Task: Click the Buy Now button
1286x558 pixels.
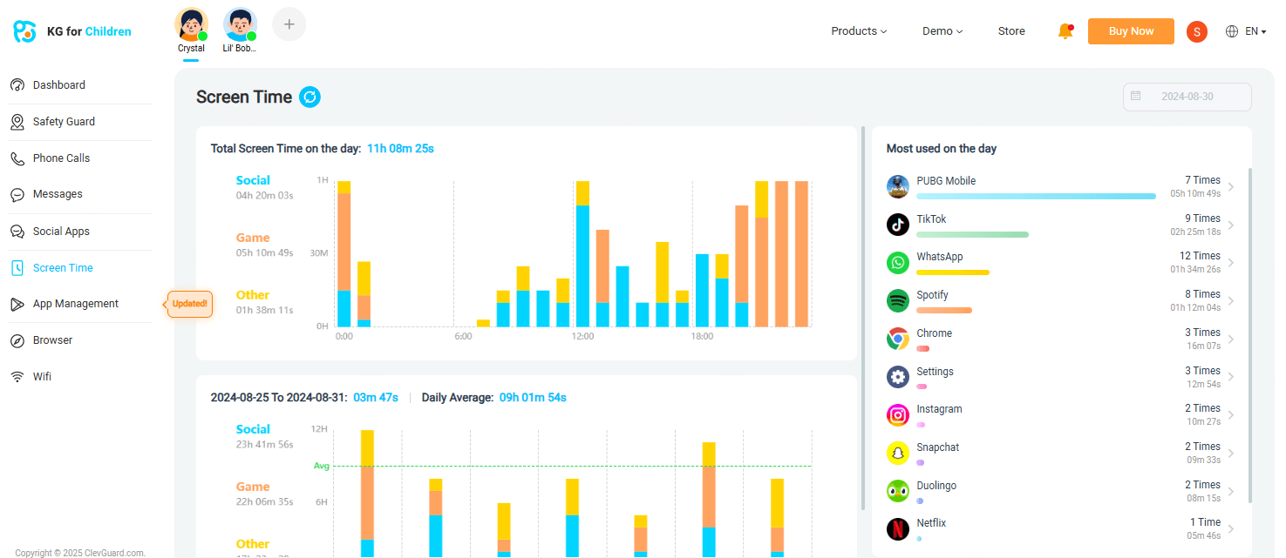Action: [1131, 31]
